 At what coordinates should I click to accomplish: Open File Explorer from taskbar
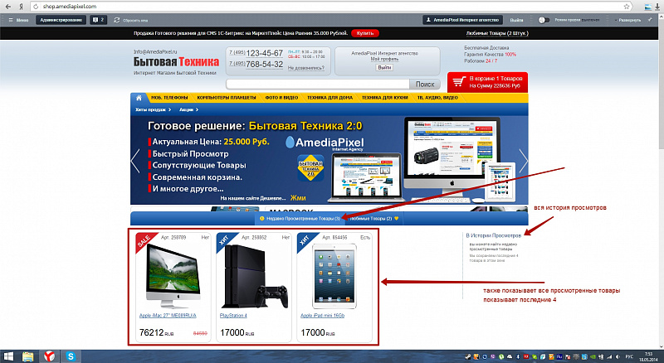coord(28,356)
